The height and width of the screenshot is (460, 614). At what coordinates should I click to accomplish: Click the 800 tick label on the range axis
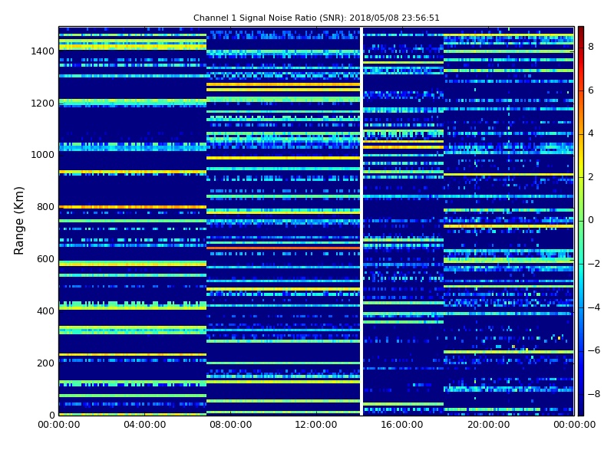point(45,207)
